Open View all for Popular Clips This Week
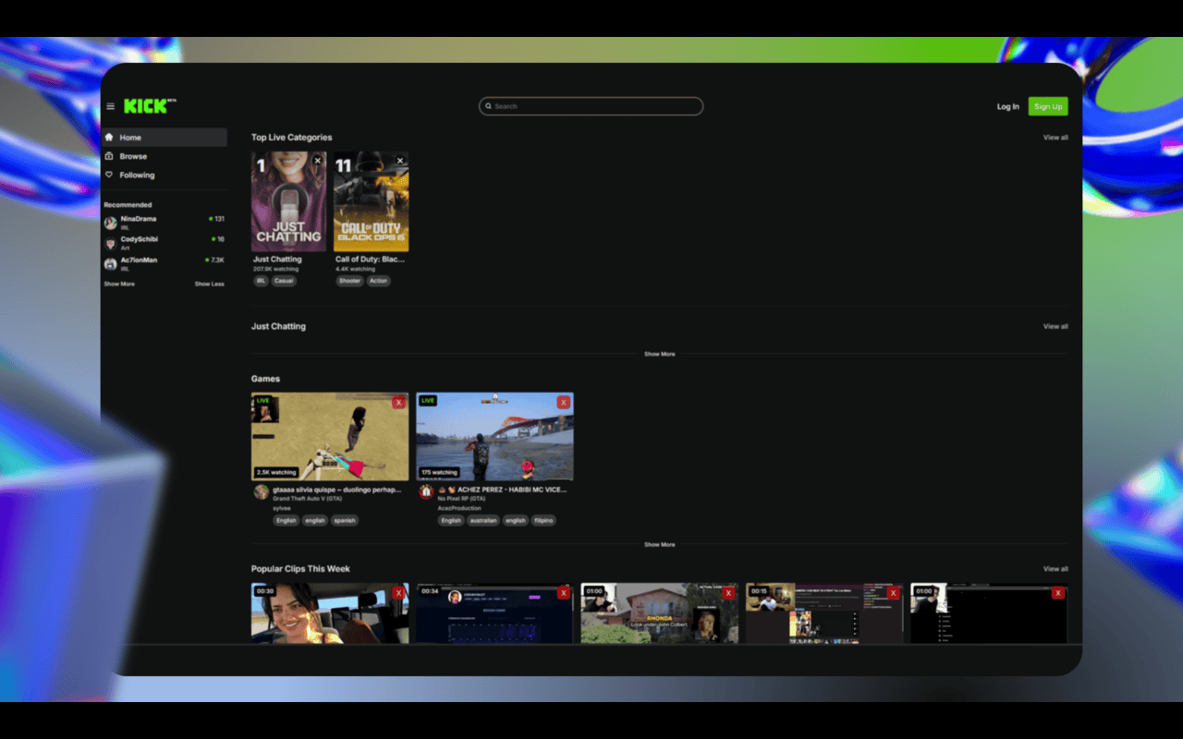The height and width of the screenshot is (739, 1183). tap(1055, 568)
